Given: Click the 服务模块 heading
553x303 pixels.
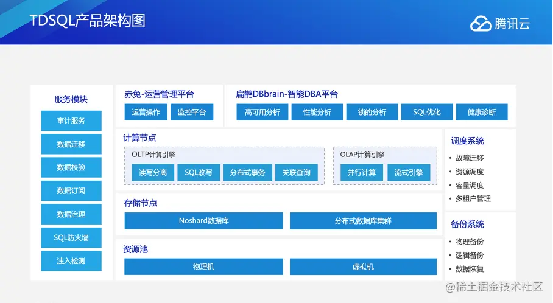Looking at the screenshot, I should [x=71, y=99].
